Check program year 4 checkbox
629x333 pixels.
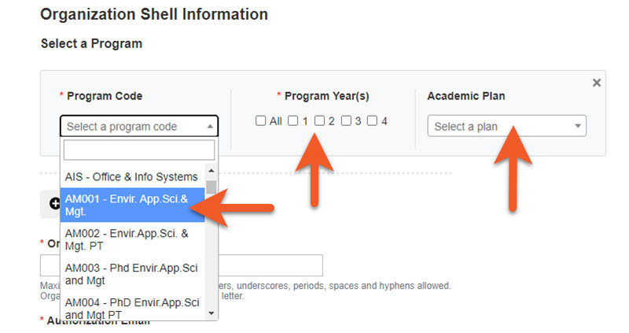(x=373, y=120)
